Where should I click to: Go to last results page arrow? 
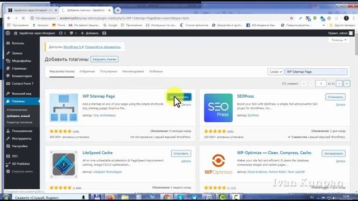[347, 84]
